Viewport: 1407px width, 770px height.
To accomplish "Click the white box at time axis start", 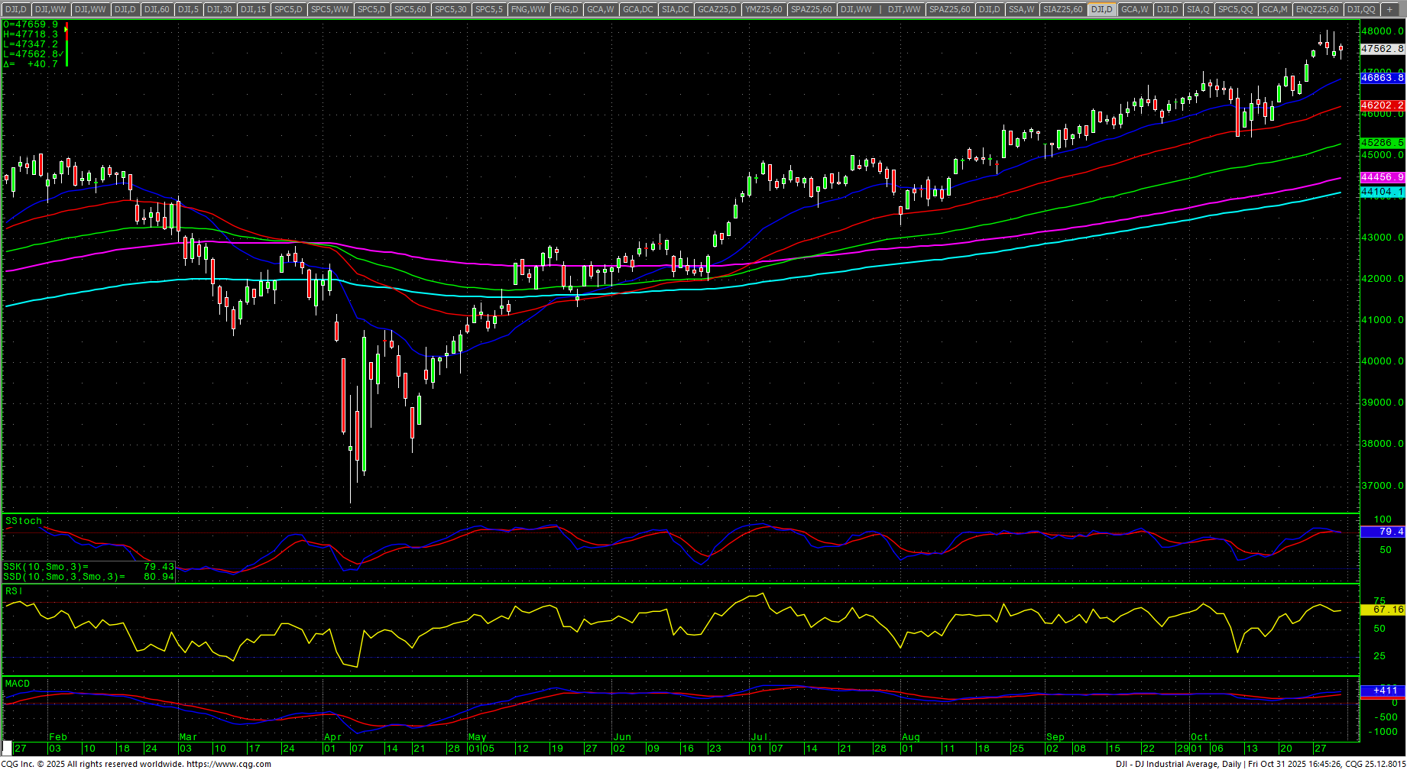I will 8,748.
